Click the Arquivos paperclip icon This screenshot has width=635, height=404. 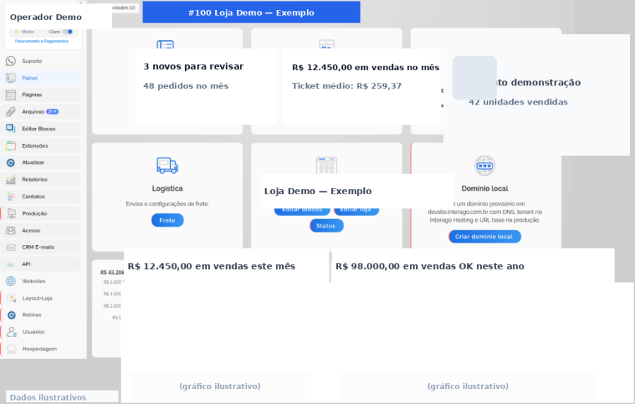pos(11,112)
